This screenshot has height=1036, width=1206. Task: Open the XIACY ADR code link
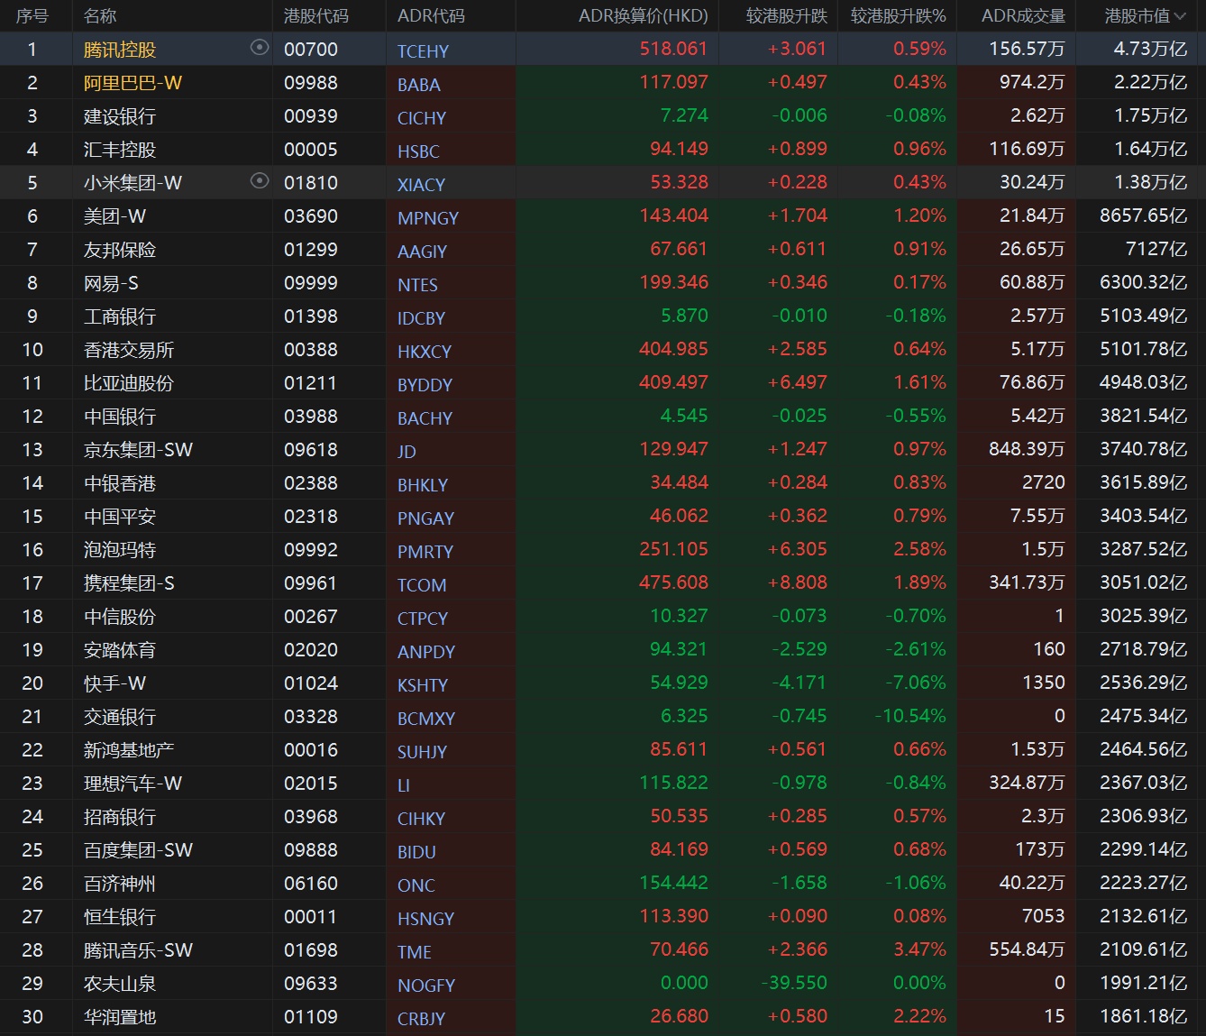(421, 185)
